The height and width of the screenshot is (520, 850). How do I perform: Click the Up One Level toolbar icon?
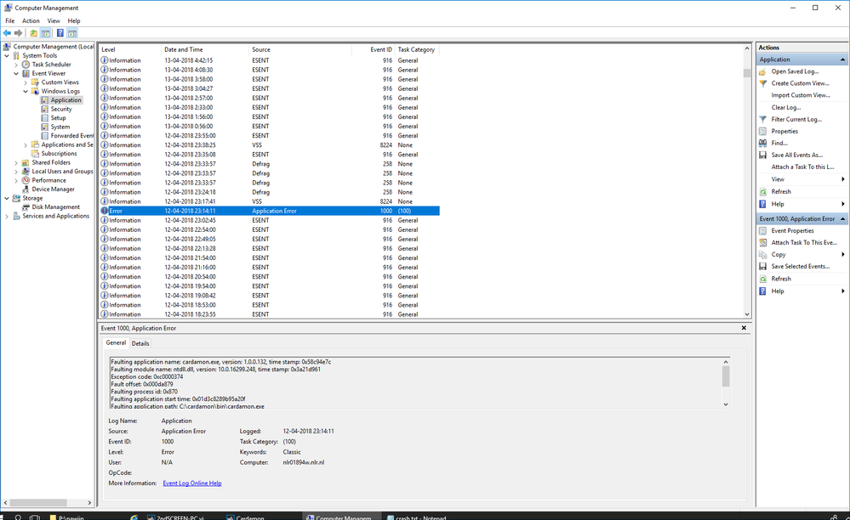[x=33, y=33]
